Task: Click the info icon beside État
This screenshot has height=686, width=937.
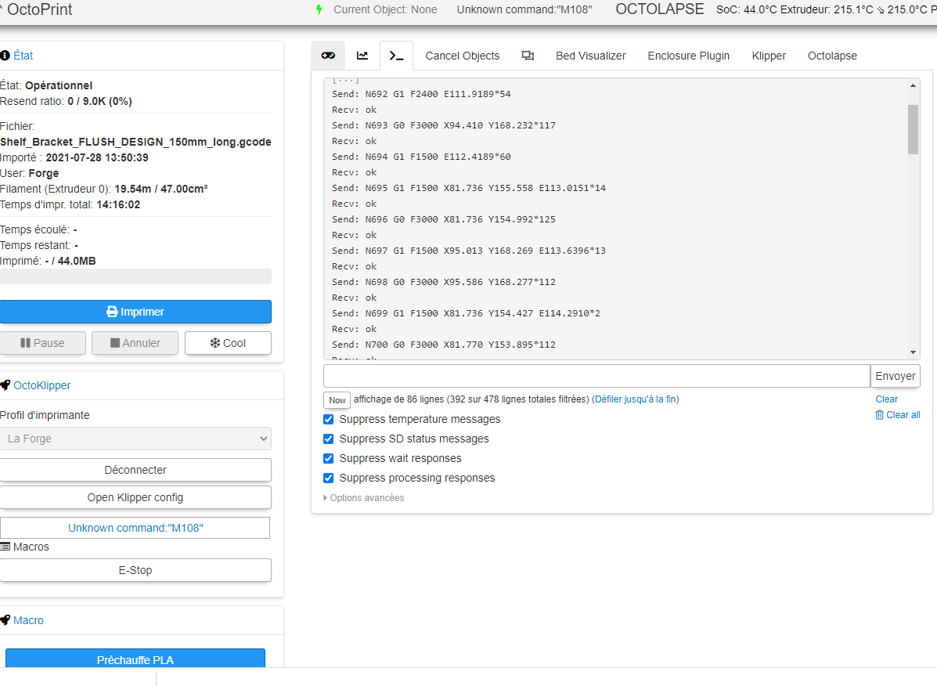Action: tap(5, 56)
